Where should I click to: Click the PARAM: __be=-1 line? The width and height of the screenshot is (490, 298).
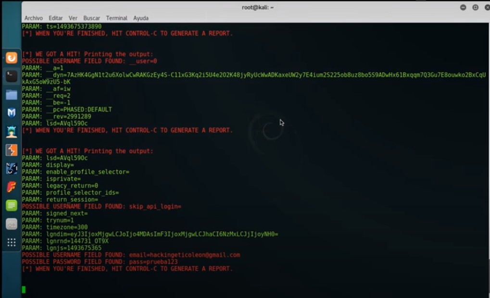[x=46, y=102]
